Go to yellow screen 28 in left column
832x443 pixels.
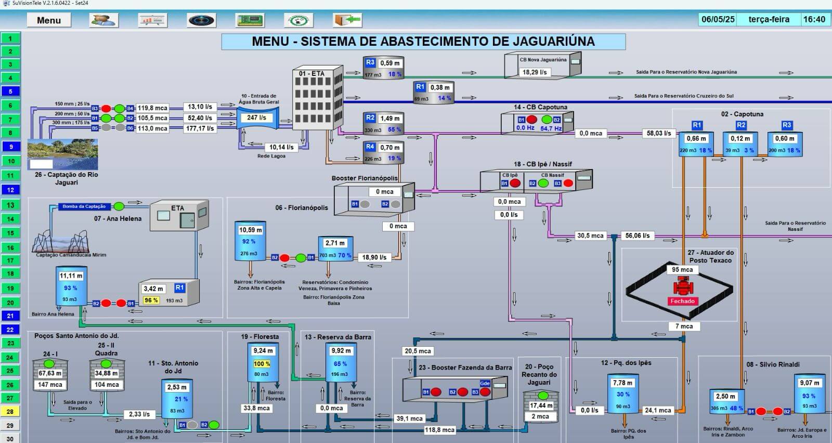coord(10,411)
